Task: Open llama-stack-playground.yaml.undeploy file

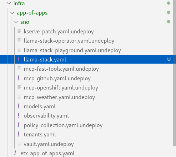Action: (72, 50)
